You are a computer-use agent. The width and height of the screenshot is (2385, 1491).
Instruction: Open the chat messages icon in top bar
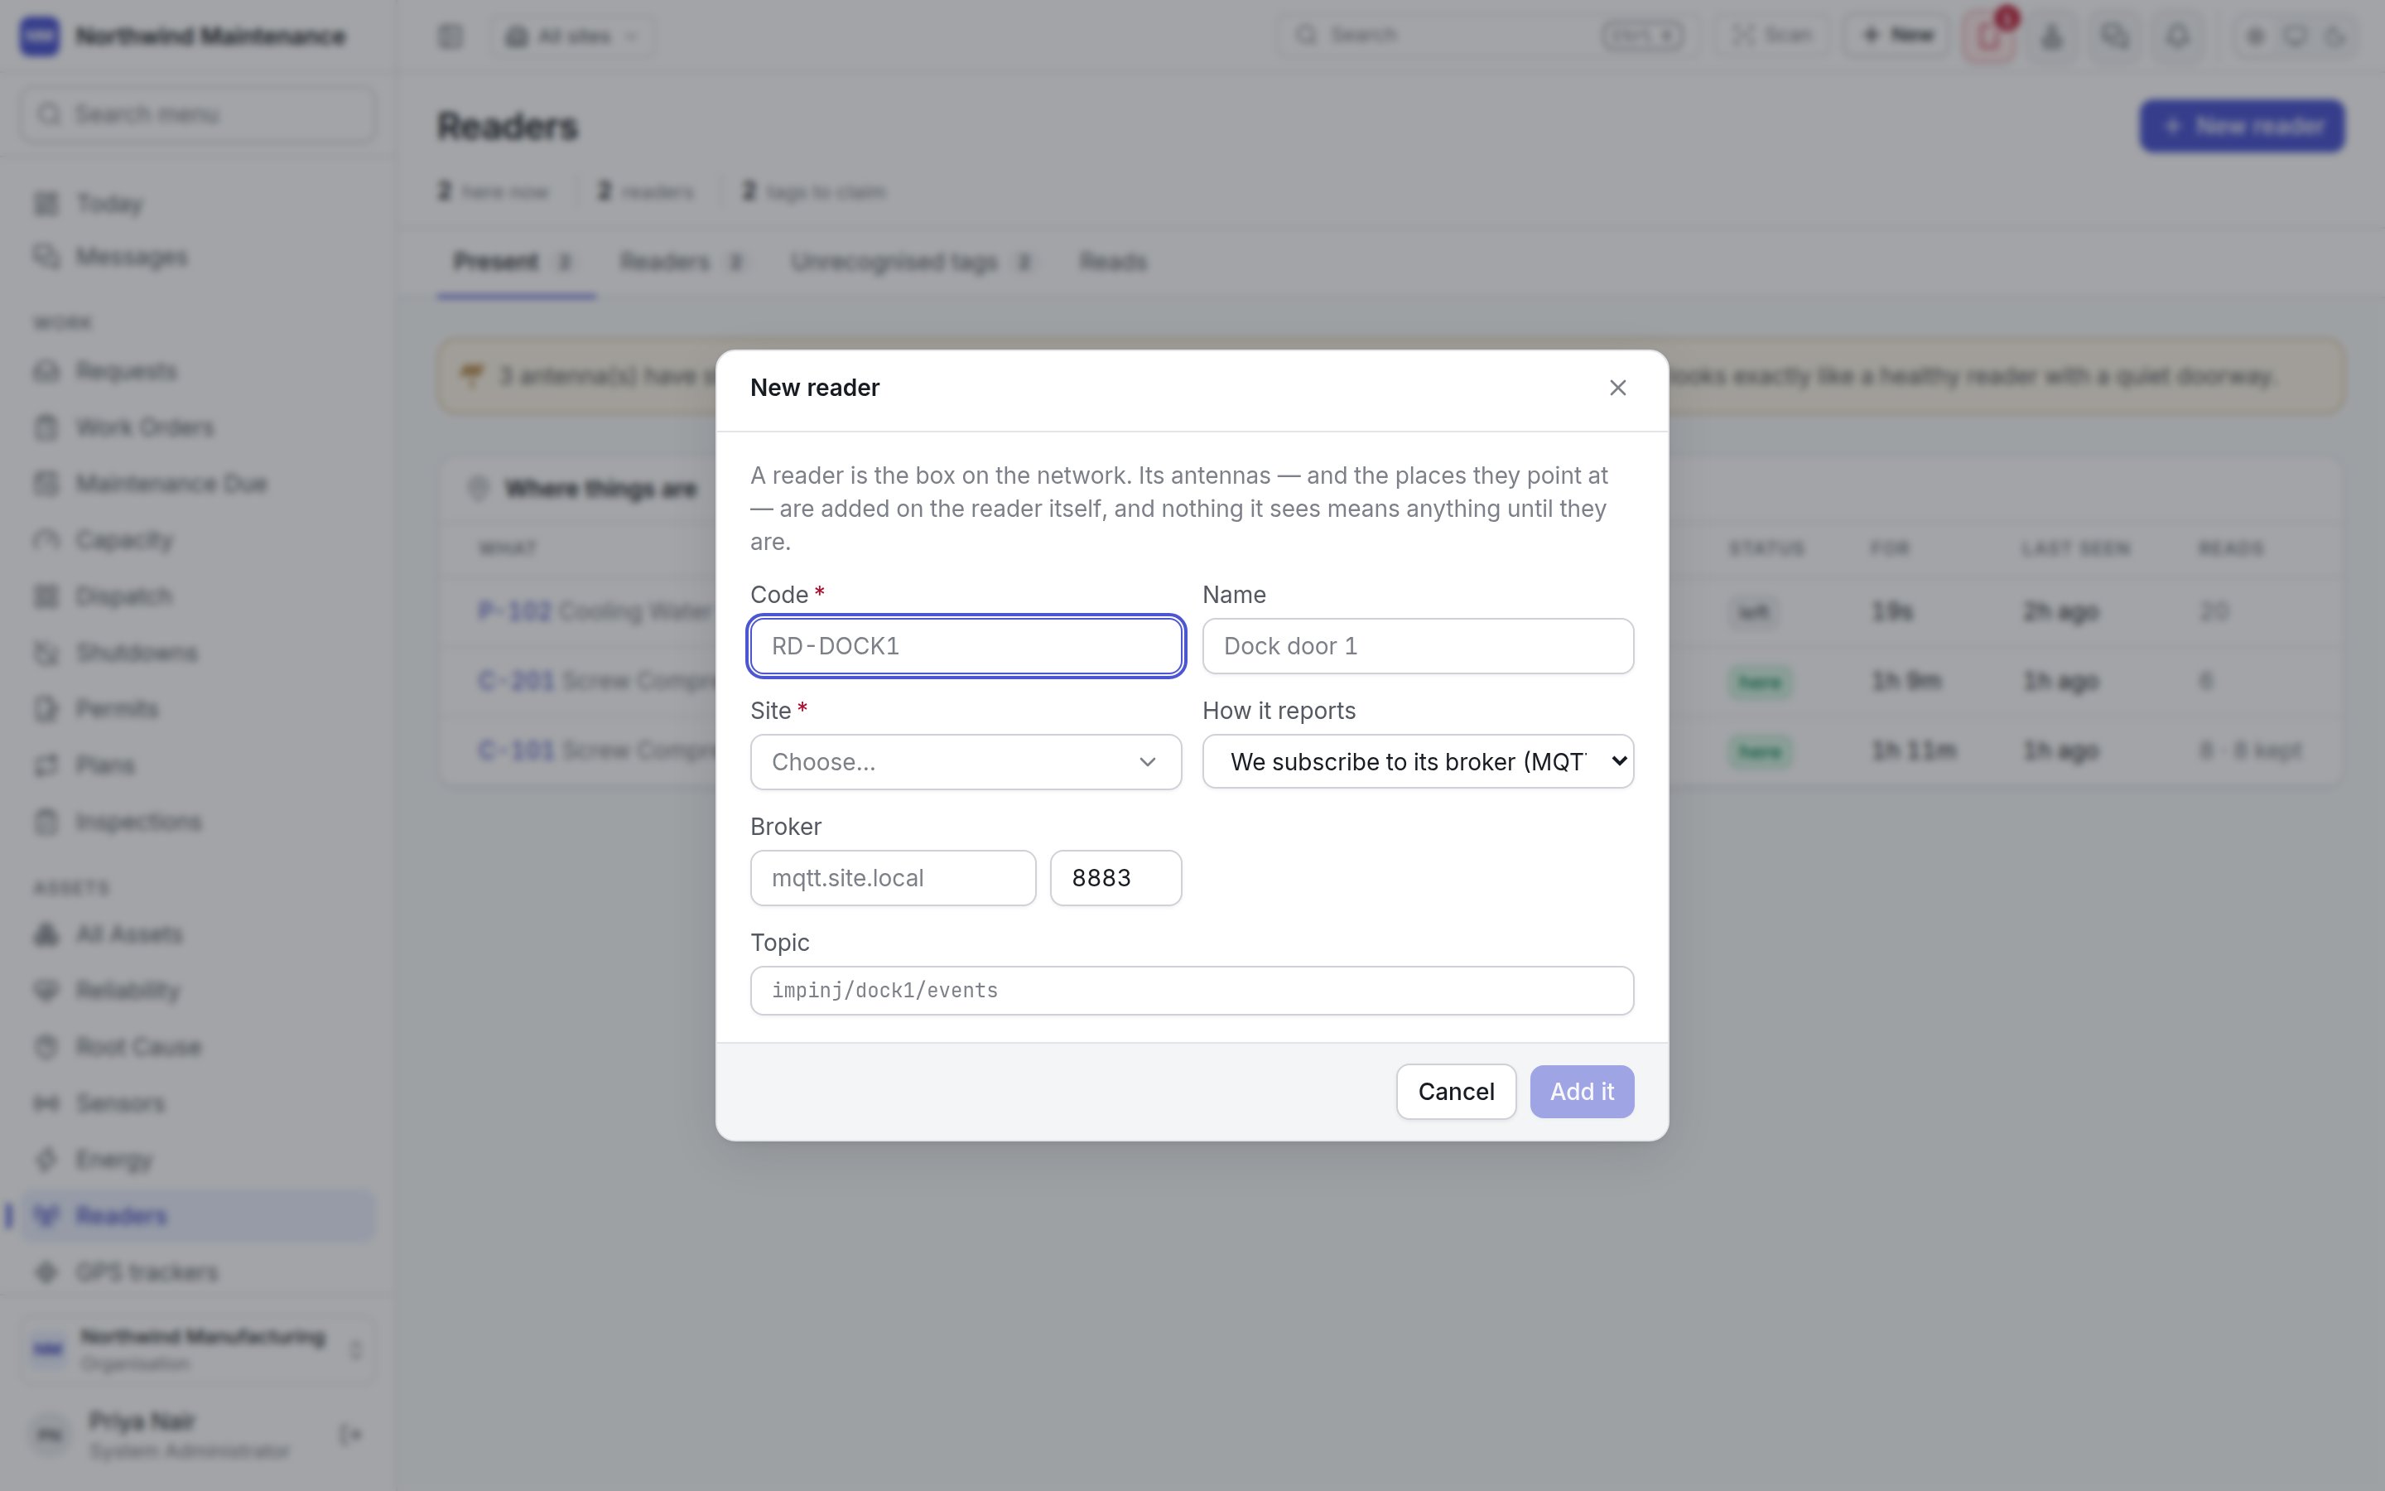pos(2115,36)
